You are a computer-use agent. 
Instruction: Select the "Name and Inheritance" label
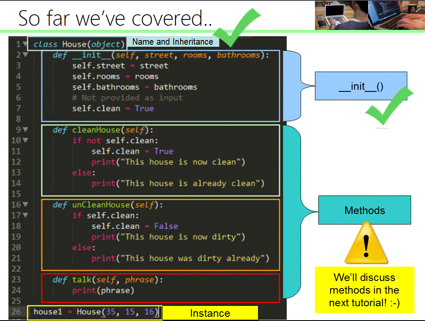[172, 42]
